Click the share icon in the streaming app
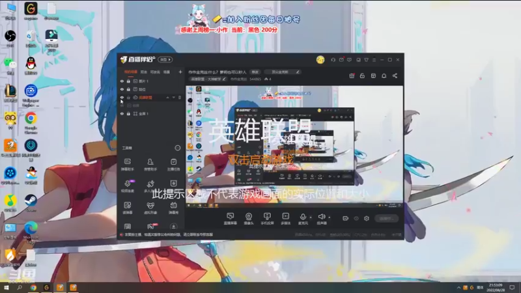This screenshot has height=293, width=521. point(395,76)
